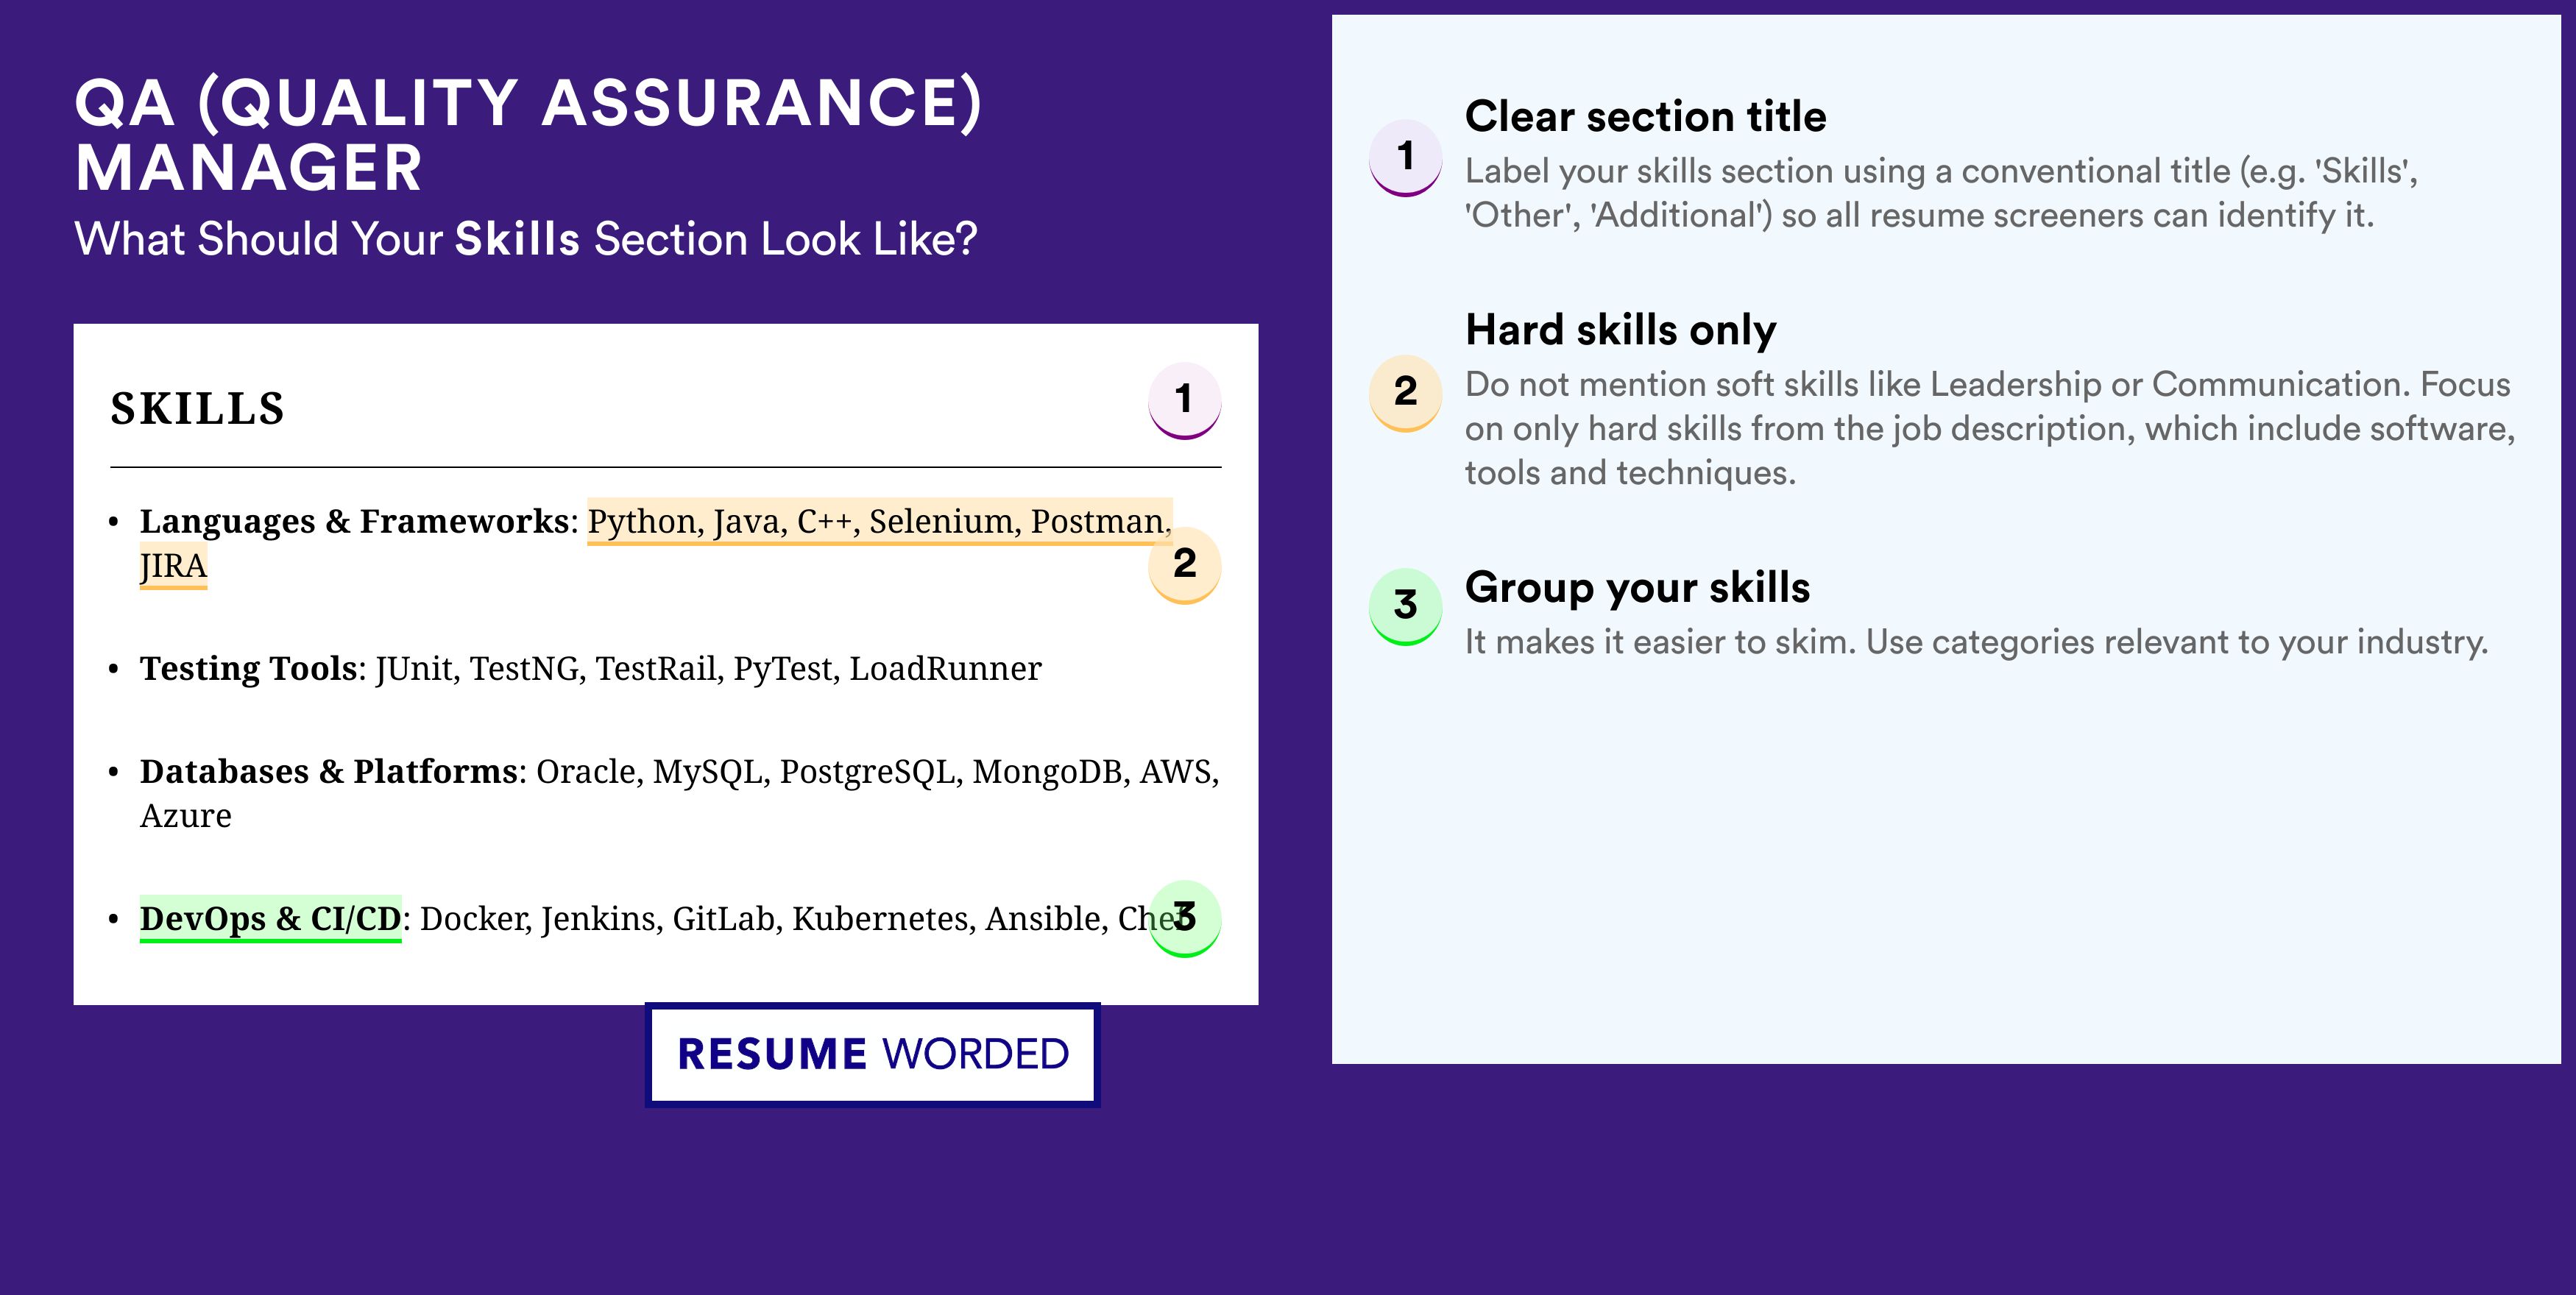Click the purple number 1 badge beside SKILLS

(x=1184, y=400)
